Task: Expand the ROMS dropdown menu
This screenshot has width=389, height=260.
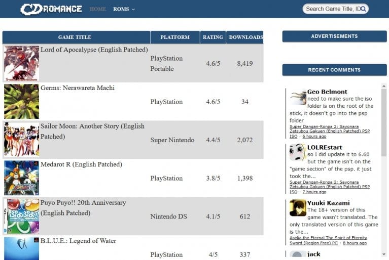Action: tap(124, 9)
